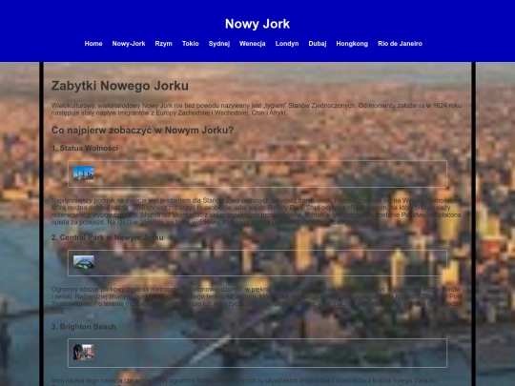515x386 pixels.
Task: Go to Rio de Janeiro page
Action: point(400,44)
